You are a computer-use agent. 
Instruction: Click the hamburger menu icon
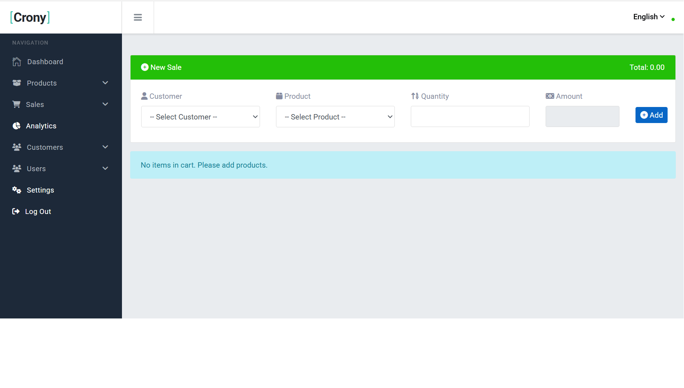138,17
